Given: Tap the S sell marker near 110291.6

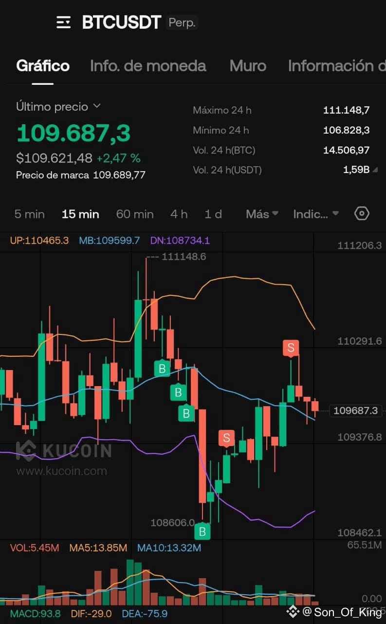Looking at the screenshot, I should pos(291,348).
